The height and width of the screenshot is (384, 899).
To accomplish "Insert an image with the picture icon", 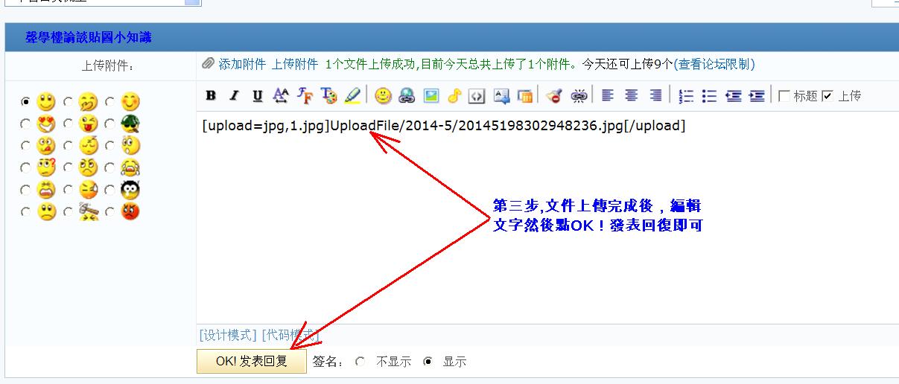I will [431, 95].
